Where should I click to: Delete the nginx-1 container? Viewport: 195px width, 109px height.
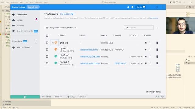pos(157,50)
